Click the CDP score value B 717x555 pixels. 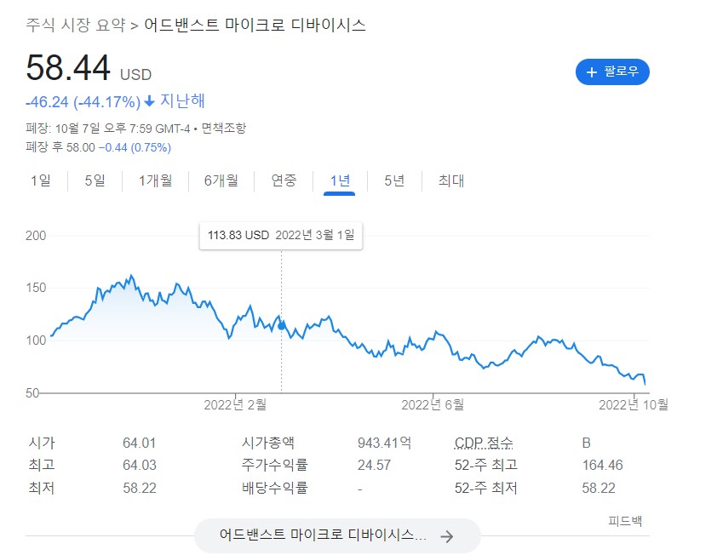[x=586, y=443]
